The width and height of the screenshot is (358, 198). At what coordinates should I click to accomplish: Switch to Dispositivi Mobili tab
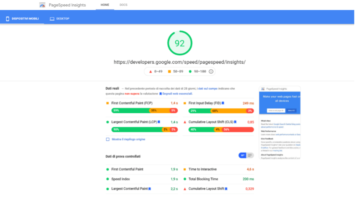point(22,19)
